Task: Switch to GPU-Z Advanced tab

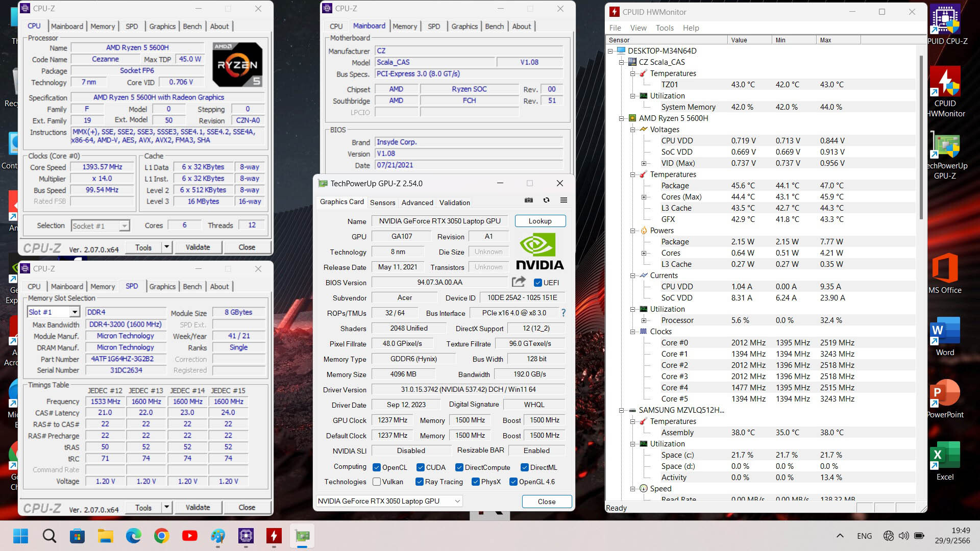Action: (418, 203)
